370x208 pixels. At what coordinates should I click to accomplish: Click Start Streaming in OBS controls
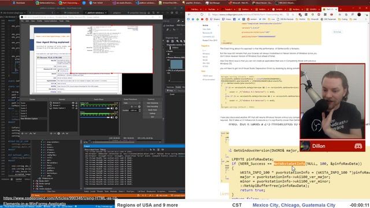[x=153, y=103]
